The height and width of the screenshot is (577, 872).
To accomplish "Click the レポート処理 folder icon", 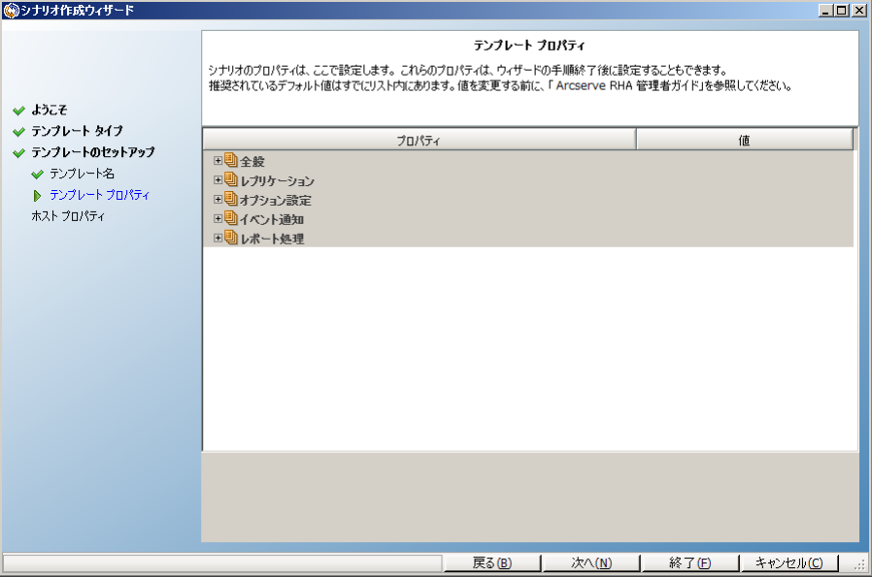I will pyautogui.click(x=231, y=239).
